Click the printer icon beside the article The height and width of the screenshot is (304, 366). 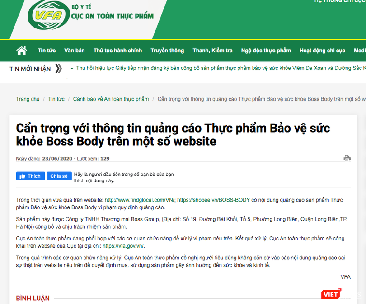coord(347,158)
